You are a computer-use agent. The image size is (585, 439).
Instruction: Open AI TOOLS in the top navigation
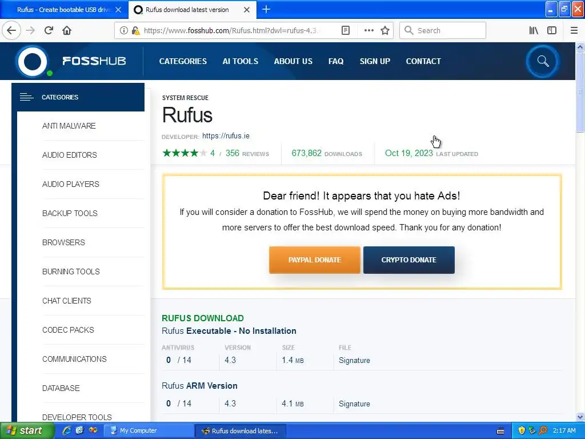click(x=241, y=61)
